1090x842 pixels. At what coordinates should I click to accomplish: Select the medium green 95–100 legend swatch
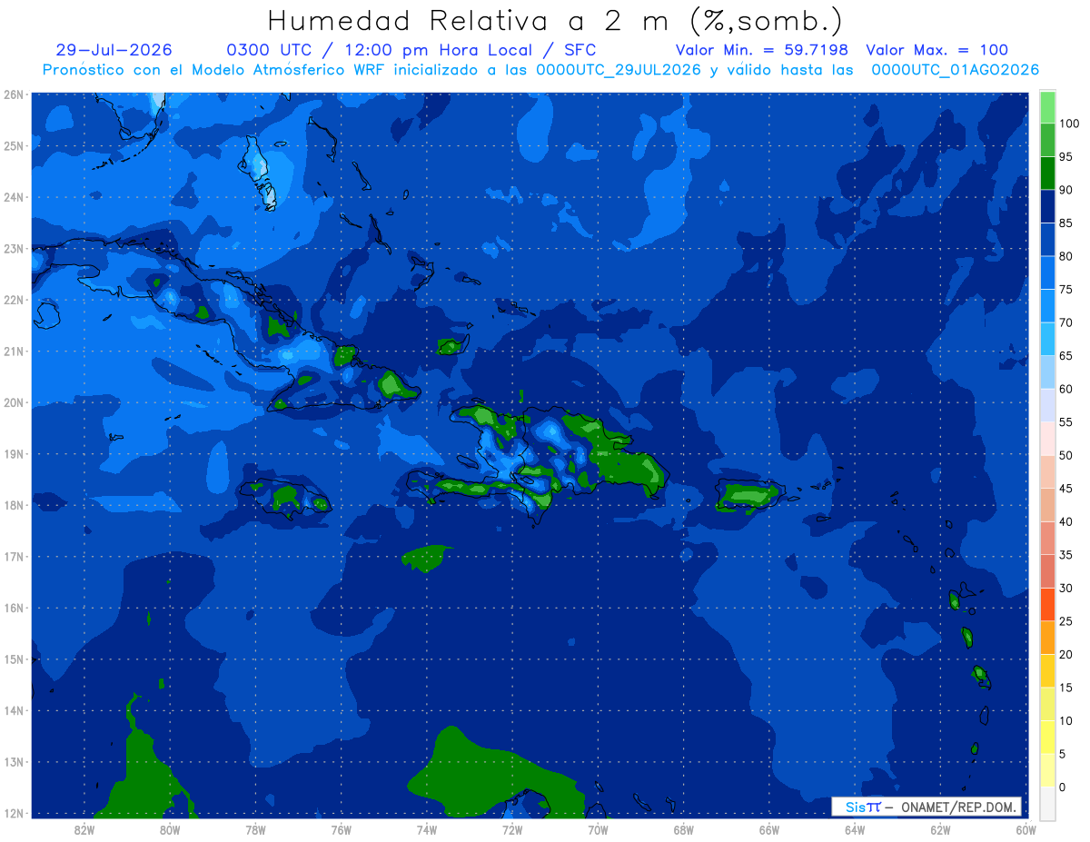1047,140
